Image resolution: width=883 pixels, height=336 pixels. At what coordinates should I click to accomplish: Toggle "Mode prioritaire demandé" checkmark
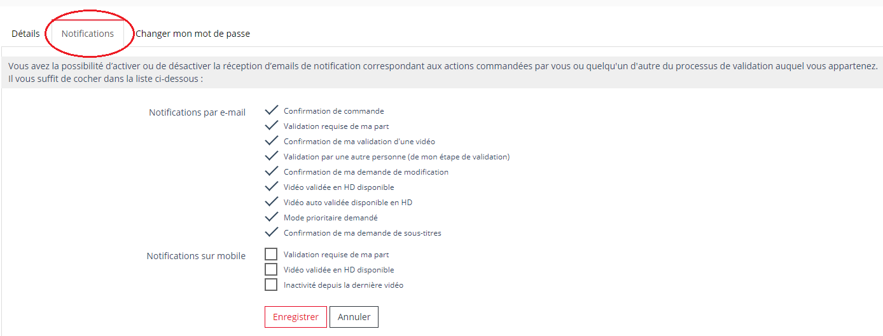tap(272, 217)
